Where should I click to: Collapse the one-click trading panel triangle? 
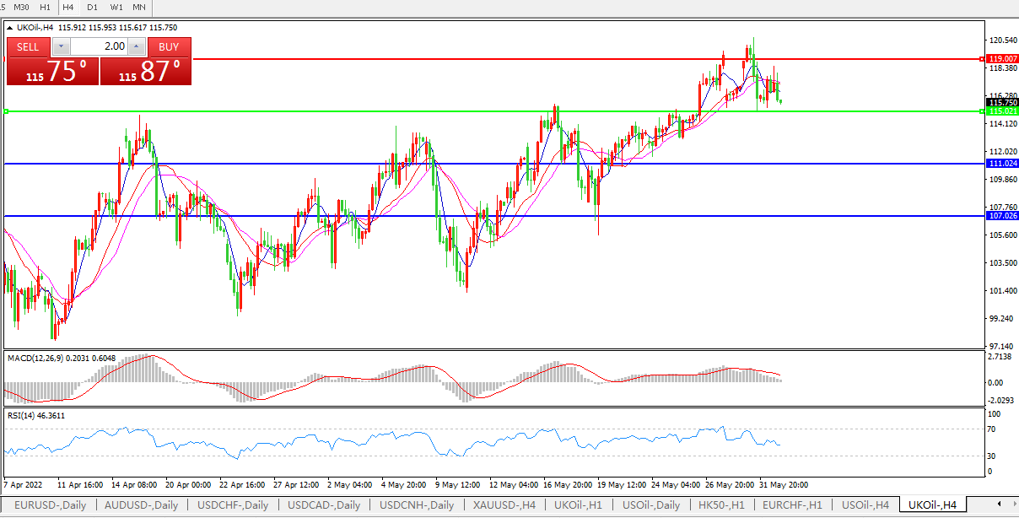pos(9,28)
